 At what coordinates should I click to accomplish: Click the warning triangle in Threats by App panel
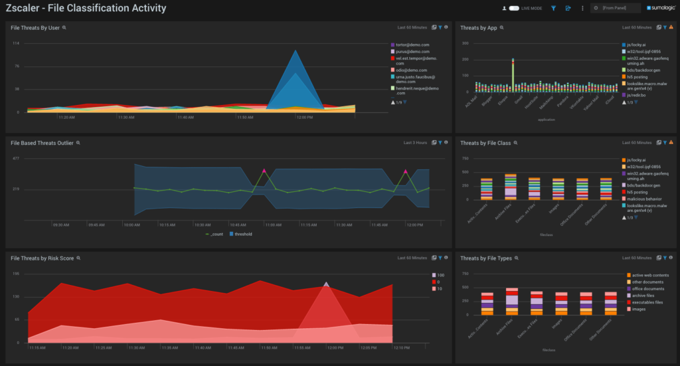(671, 27)
